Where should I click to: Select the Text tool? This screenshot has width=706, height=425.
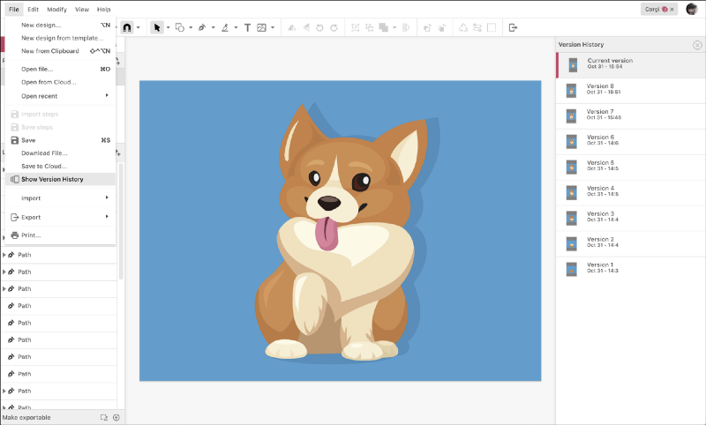pyautogui.click(x=246, y=27)
